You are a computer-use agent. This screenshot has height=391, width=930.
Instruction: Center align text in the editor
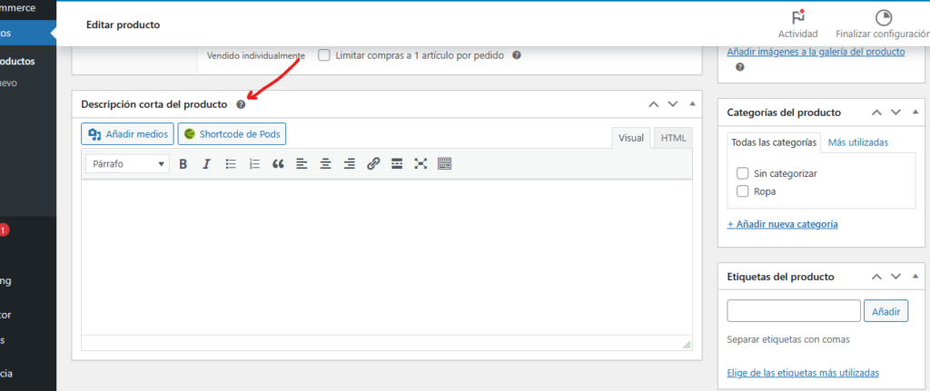(325, 164)
